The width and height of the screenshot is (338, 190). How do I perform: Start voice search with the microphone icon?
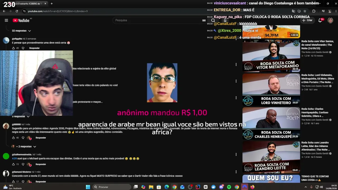pos(225,20)
